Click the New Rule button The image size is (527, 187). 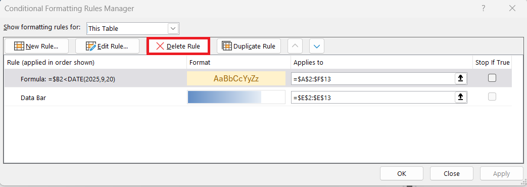pos(36,46)
